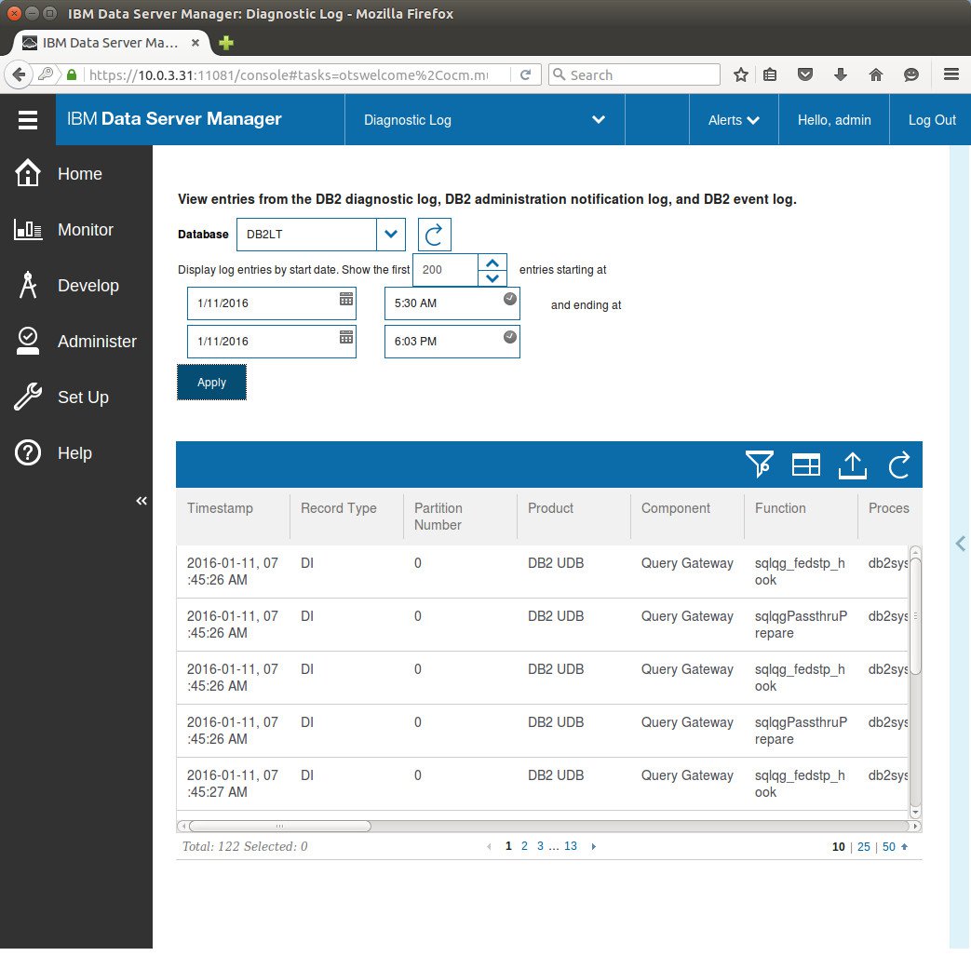This screenshot has width=971, height=956.
Task: Select the 07:45:27 AM log row timestamp
Action: [232, 783]
